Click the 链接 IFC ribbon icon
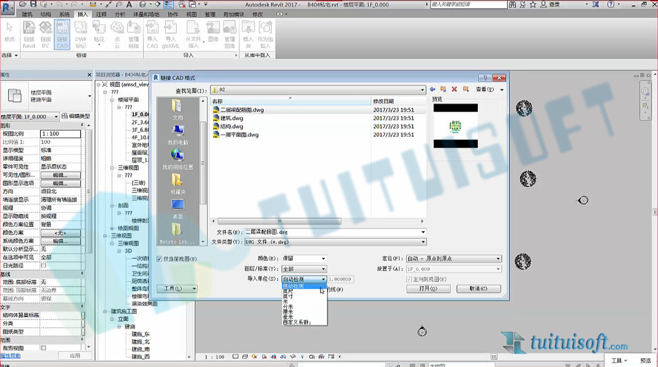The height and width of the screenshot is (367, 658). coord(46,34)
